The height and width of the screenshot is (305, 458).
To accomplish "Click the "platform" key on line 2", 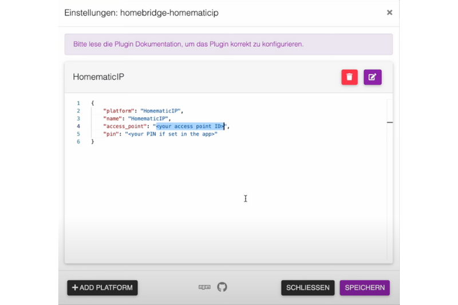I will (x=119, y=111).
